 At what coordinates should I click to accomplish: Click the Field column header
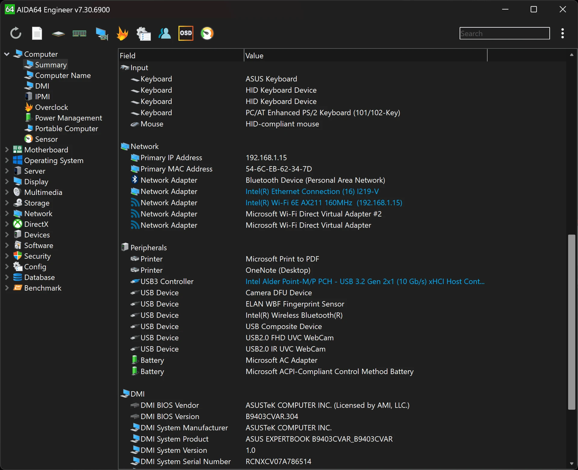coord(181,56)
